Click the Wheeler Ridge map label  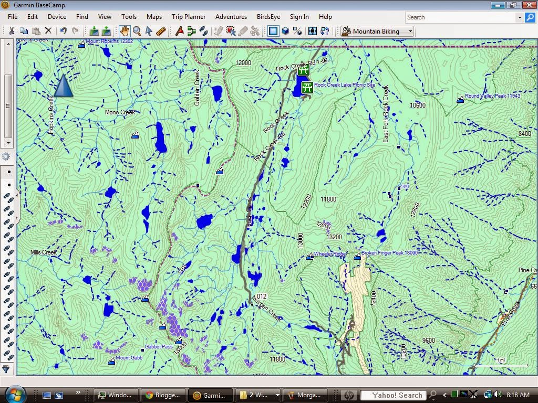click(x=330, y=254)
